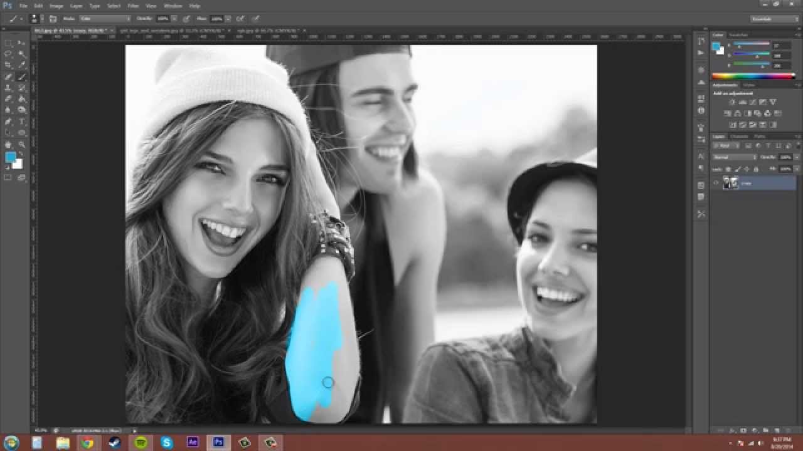The image size is (803, 451).
Task: Pick a color from the spectrum ramp
Action: pos(753,76)
